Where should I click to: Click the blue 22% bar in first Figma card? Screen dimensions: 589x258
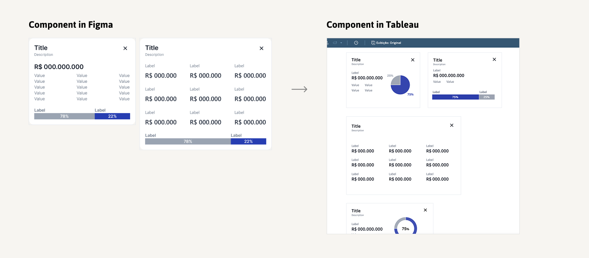[x=112, y=116]
